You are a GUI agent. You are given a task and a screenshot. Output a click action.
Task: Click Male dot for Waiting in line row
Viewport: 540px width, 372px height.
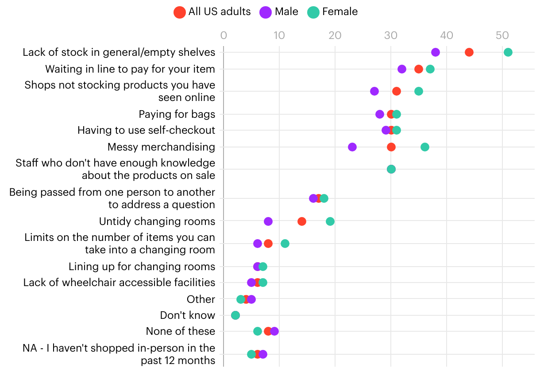click(402, 69)
